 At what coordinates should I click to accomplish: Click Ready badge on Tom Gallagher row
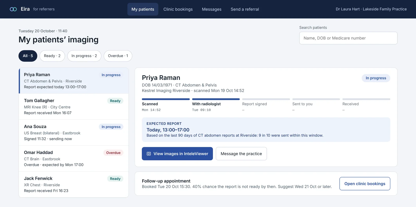(x=115, y=101)
